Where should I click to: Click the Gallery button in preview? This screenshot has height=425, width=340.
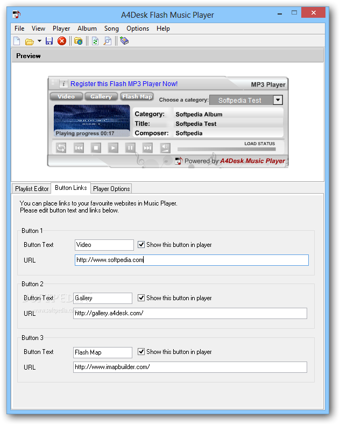pyautogui.click(x=101, y=96)
